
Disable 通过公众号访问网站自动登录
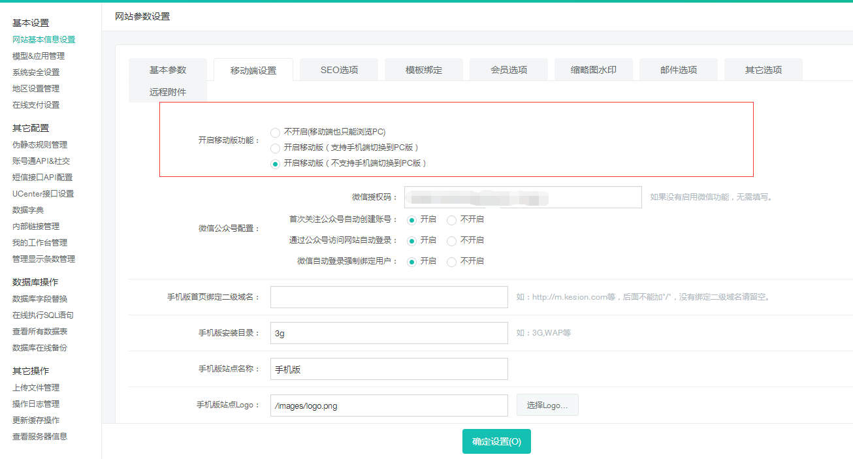click(x=451, y=240)
